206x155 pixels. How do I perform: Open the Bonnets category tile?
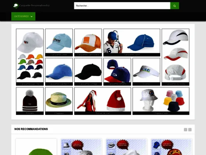tap(30, 101)
